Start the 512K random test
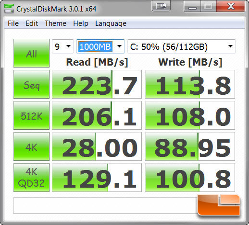 31,115
